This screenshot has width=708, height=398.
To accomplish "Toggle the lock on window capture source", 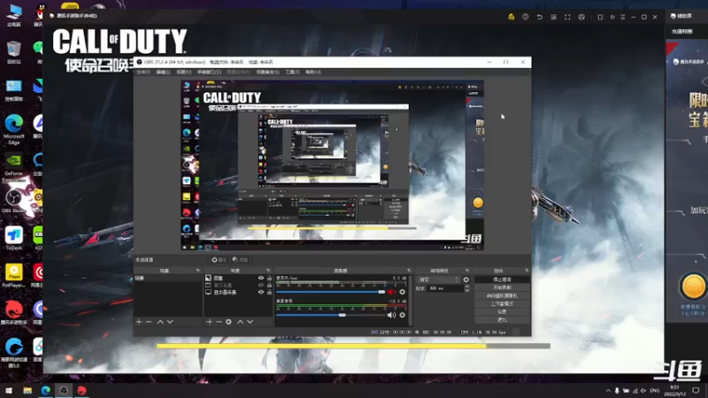I will (x=270, y=285).
